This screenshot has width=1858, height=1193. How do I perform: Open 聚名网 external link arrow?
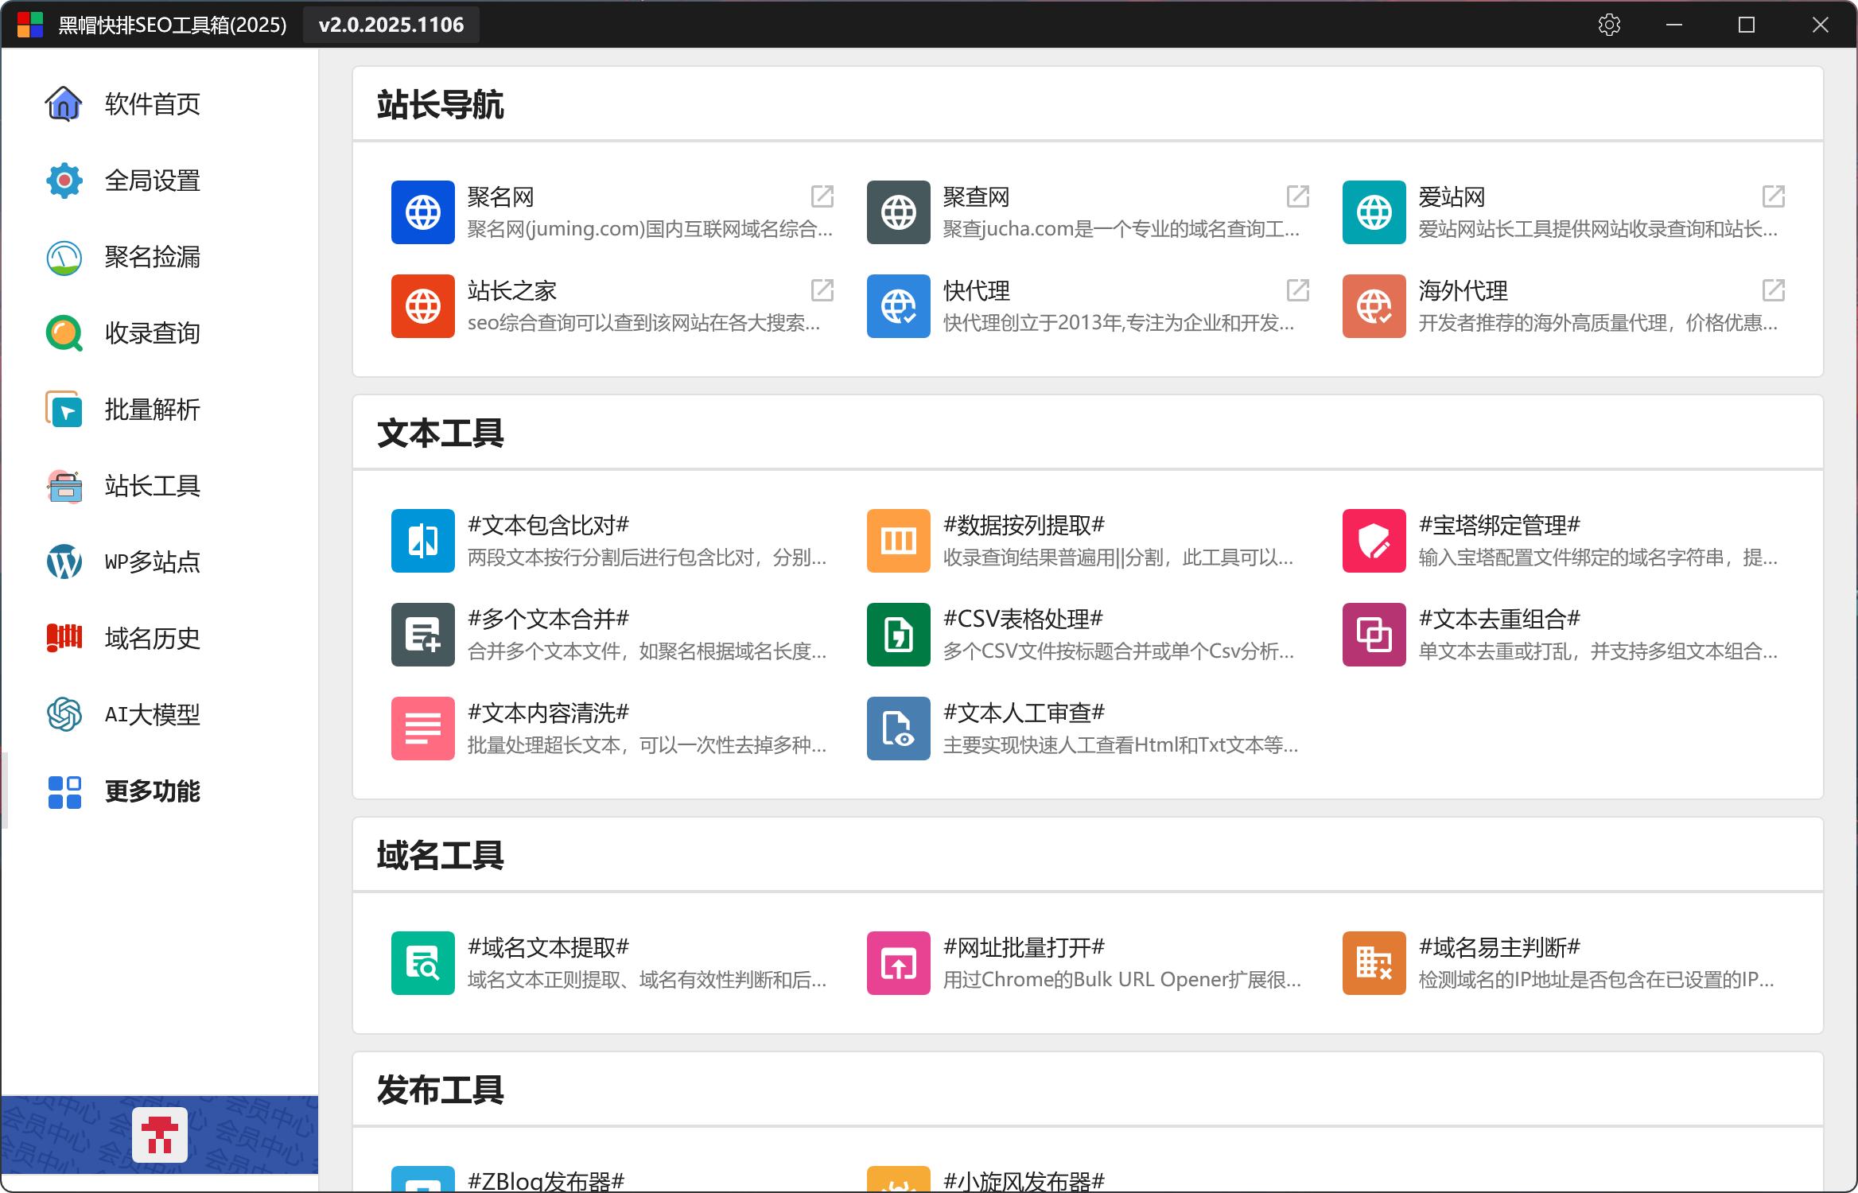pos(822,196)
